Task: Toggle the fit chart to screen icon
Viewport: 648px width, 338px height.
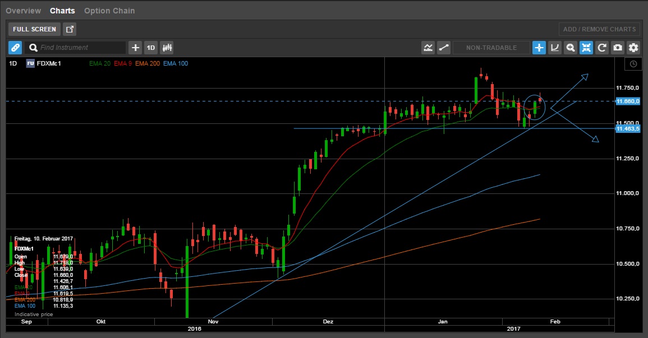Action: (x=586, y=48)
